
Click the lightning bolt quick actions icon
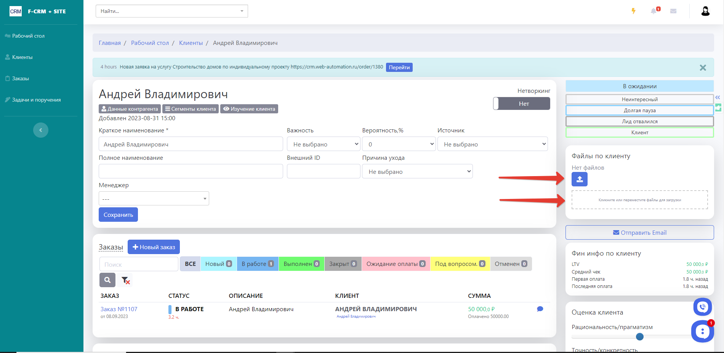[x=633, y=11]
